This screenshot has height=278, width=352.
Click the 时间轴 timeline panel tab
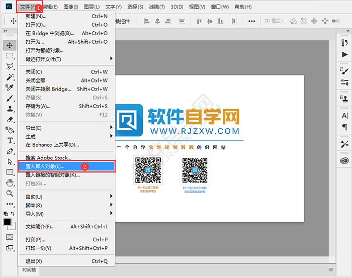[x=28, y=270]
